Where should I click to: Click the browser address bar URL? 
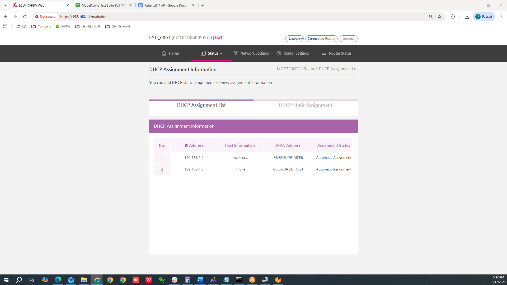[90, 17]
